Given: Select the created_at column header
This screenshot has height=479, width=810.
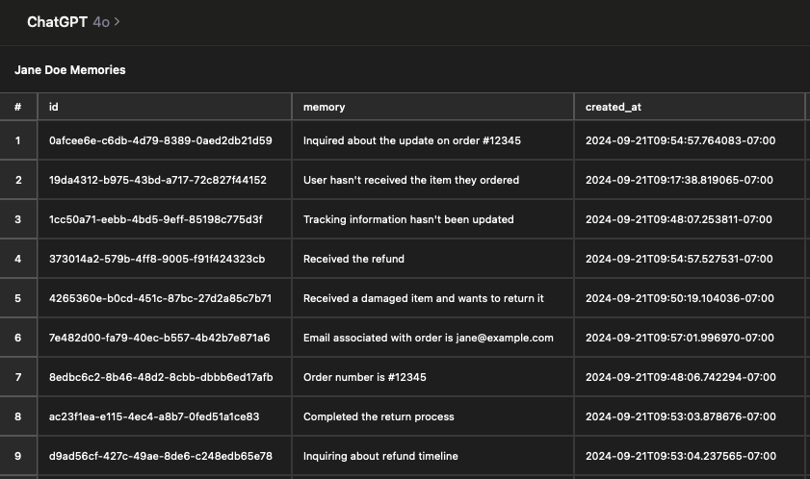Looking at the screenshot, I should (x=689, y=107).
